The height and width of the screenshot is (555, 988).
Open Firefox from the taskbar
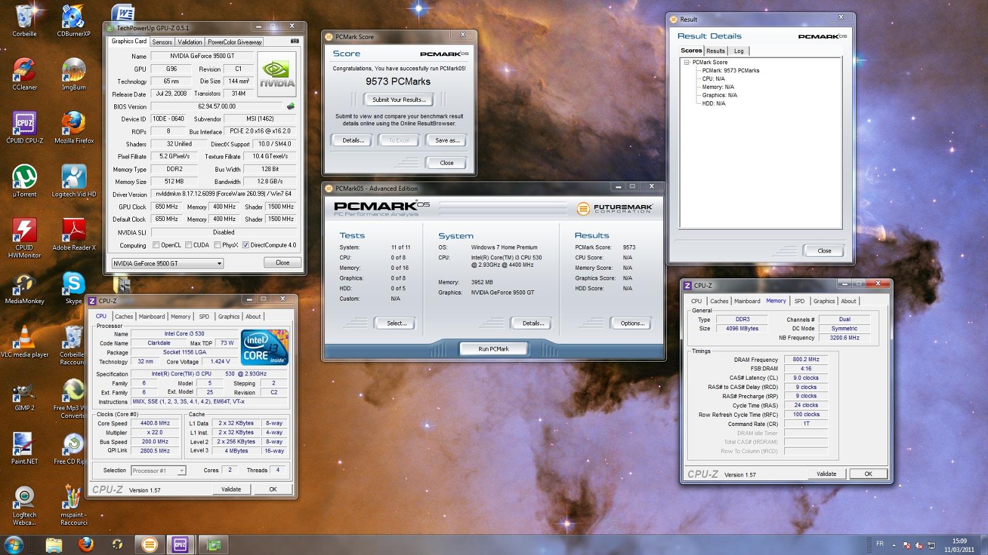86,545
